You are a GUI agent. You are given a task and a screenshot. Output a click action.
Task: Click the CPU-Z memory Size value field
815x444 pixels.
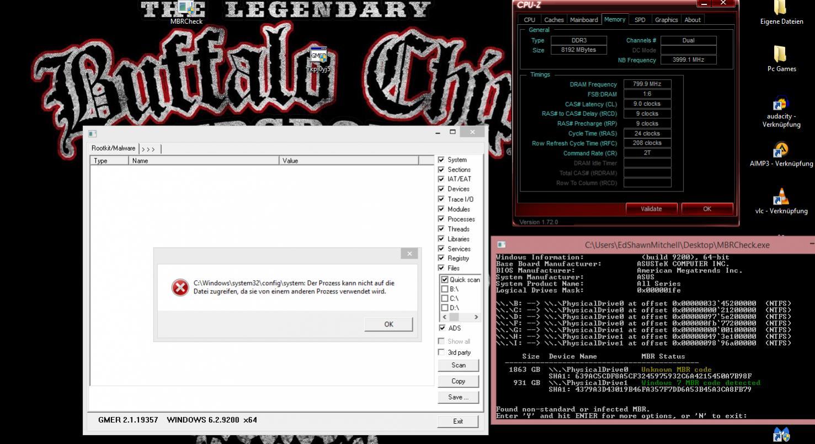click(x=578, y=50)
